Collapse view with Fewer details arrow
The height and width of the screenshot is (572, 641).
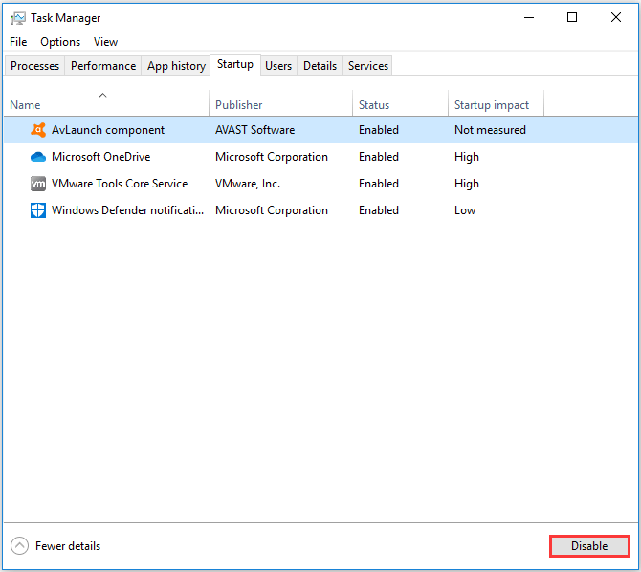(x=20, y=546)
